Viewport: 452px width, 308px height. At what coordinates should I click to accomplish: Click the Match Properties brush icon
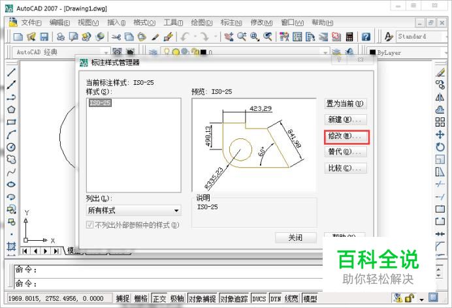pos(155,37)
